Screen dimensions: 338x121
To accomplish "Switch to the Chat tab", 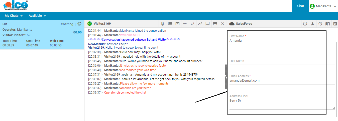I will point(300,6).
